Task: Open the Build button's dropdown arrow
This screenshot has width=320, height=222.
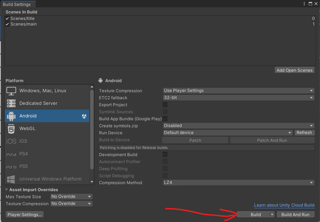Action: [x=272, y=214]
